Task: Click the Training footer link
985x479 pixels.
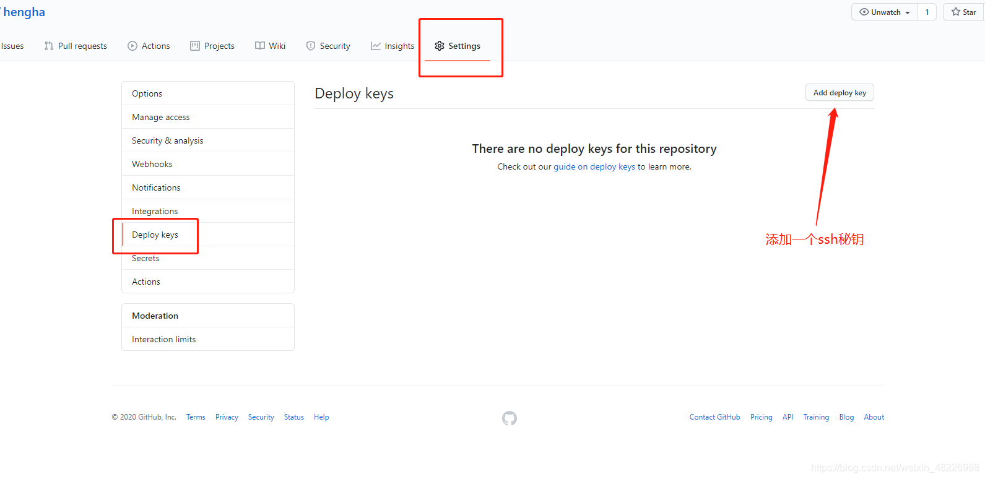Action: (x=816, y=417)
